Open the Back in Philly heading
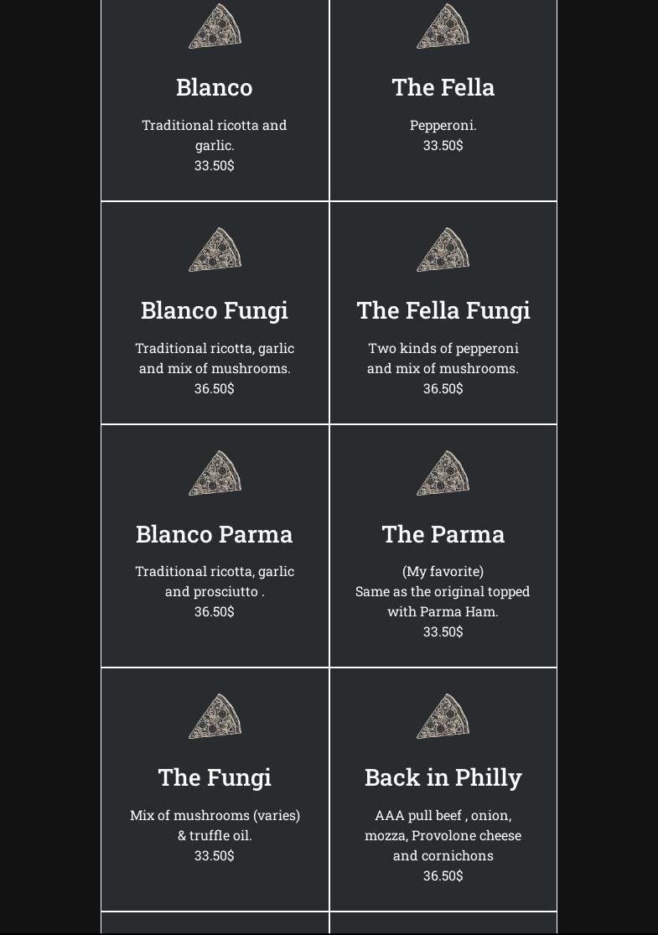This screenshot has width=658, height=935. [443, 777]
